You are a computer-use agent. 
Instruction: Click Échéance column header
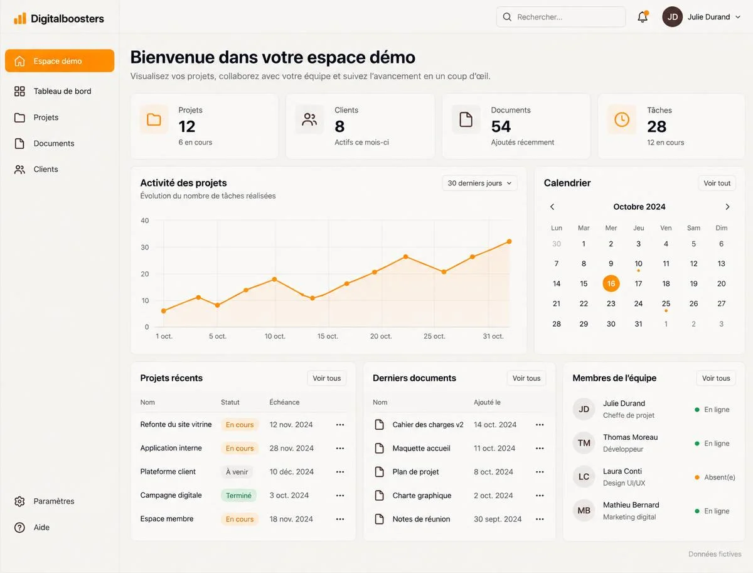click(x=284, y=402)
